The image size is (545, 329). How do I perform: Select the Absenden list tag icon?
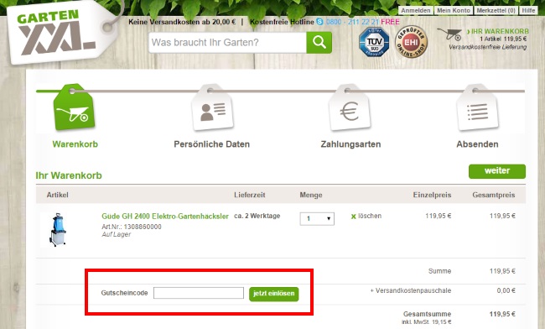pos(477,107)
